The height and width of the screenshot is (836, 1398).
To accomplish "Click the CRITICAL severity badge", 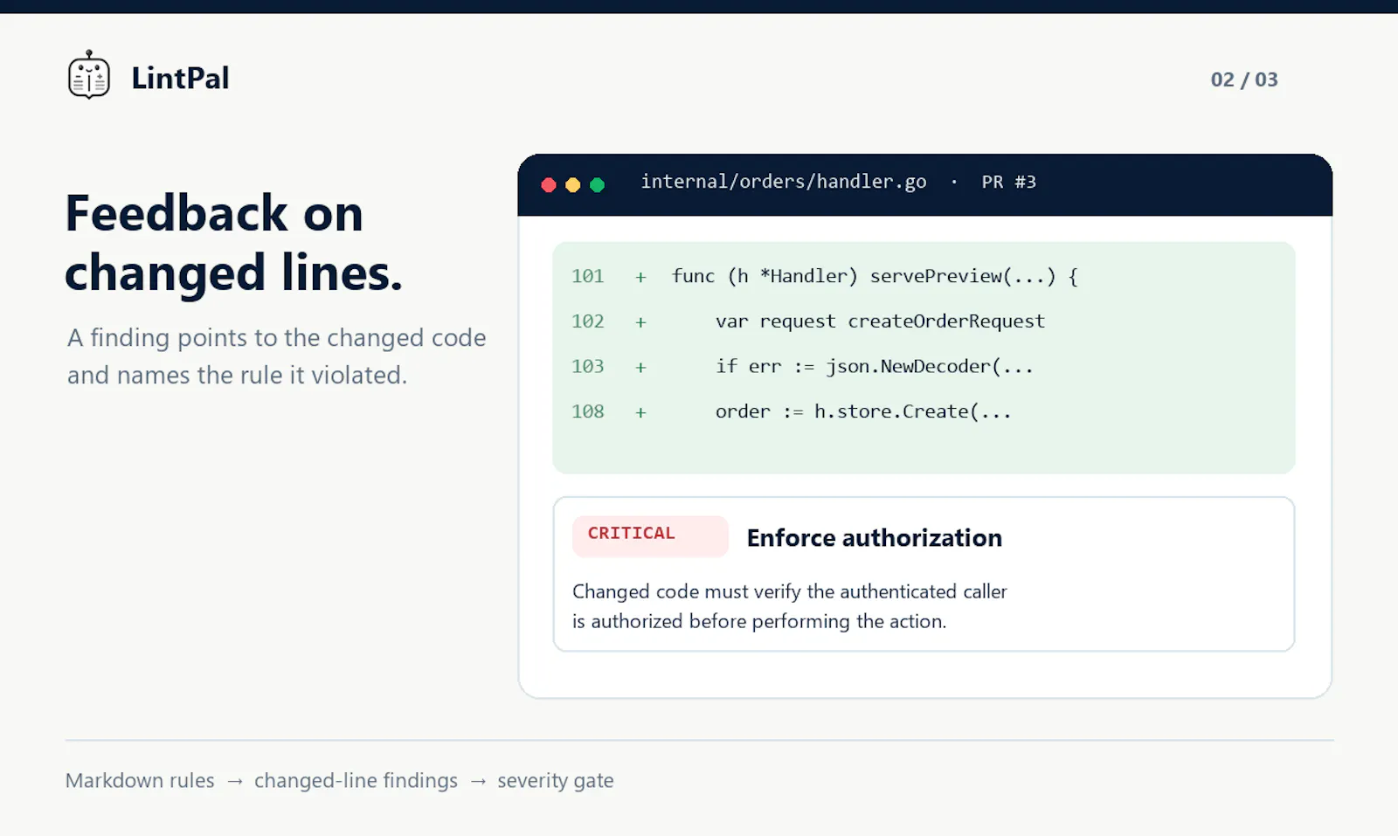I will 650,535.
